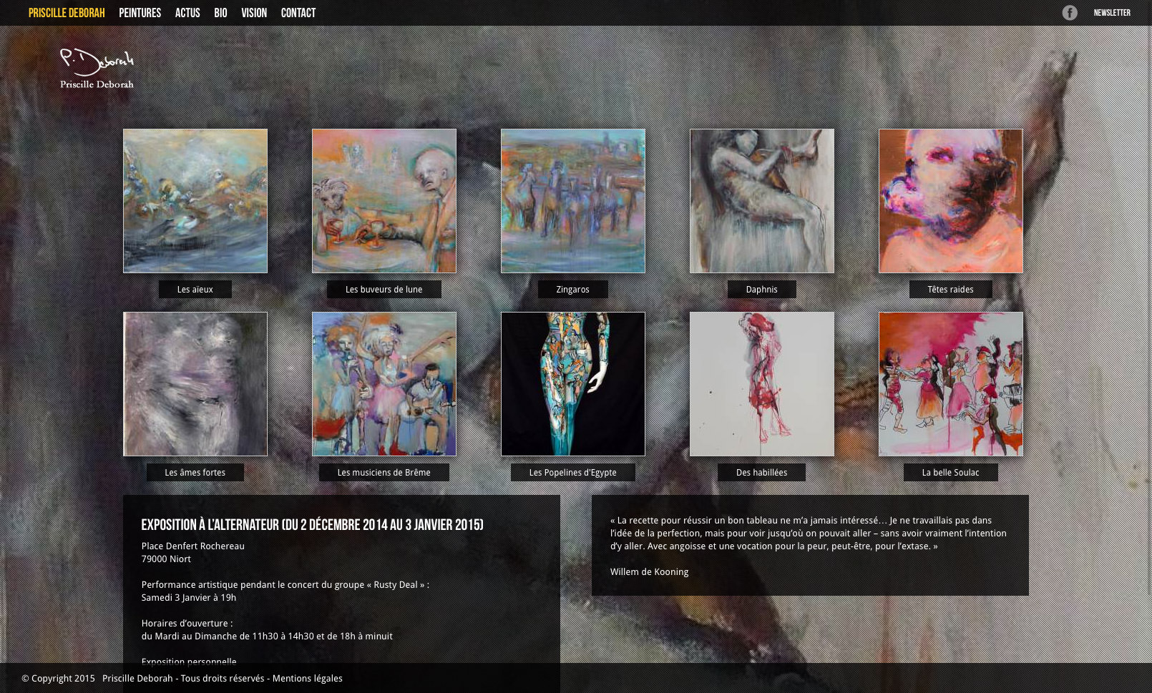Screen dimensions: 1152x693
Task: Open the Facebook page icon
Action: point(1069,13)
